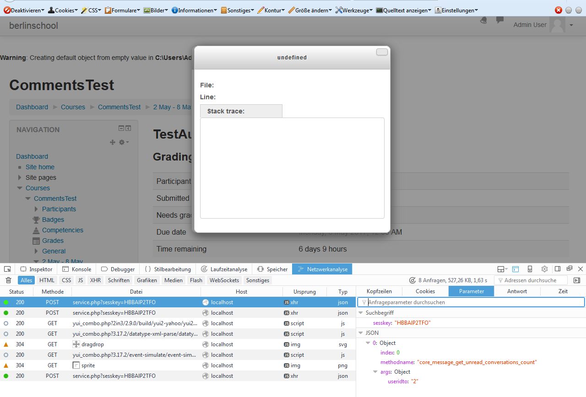Image resolution: width=586 pixels, height=397 pixels.
Task: Close the undefined error dialog
Action: [x=382, y=52]
